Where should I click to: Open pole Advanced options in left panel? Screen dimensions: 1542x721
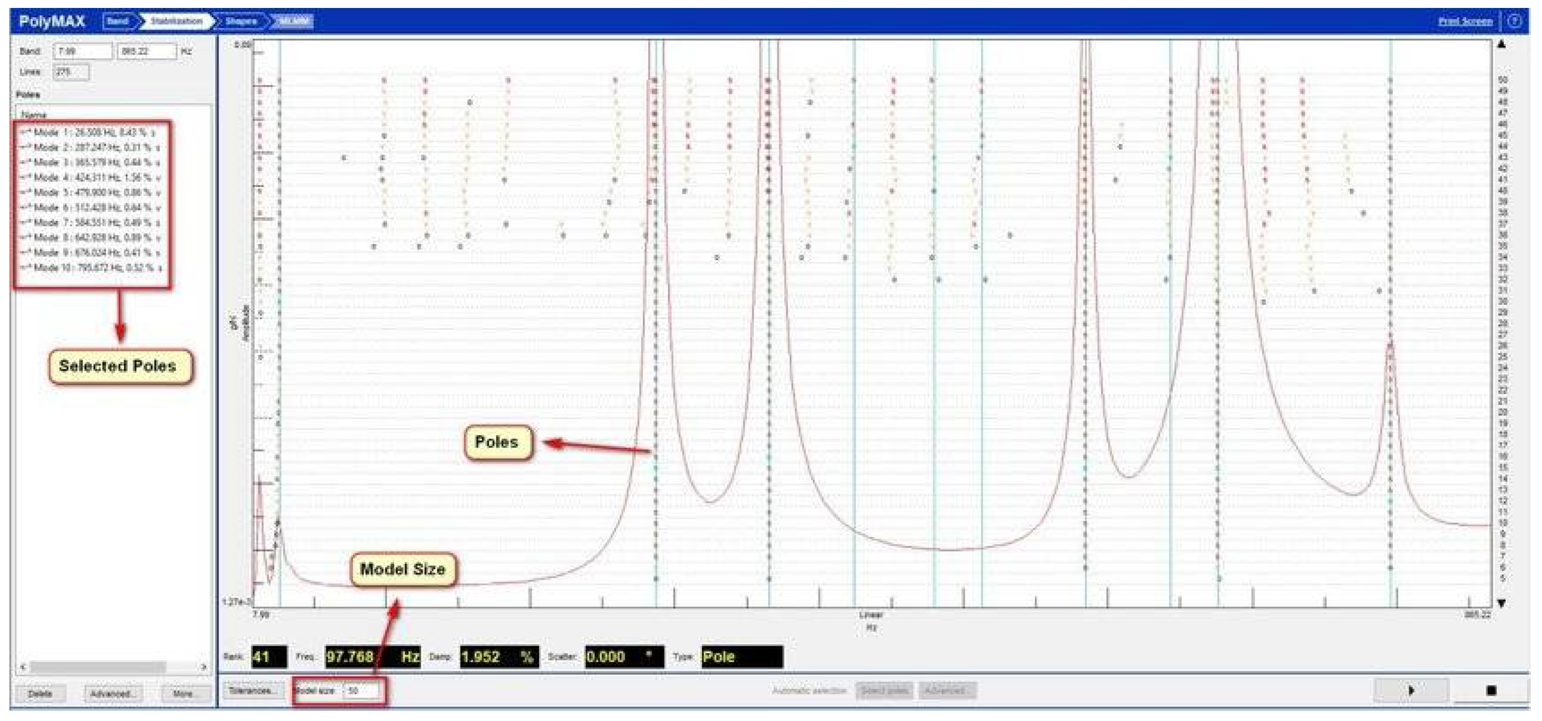click(x=112, y=693)
